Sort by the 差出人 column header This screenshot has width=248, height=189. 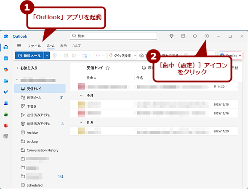coord(91,78)
